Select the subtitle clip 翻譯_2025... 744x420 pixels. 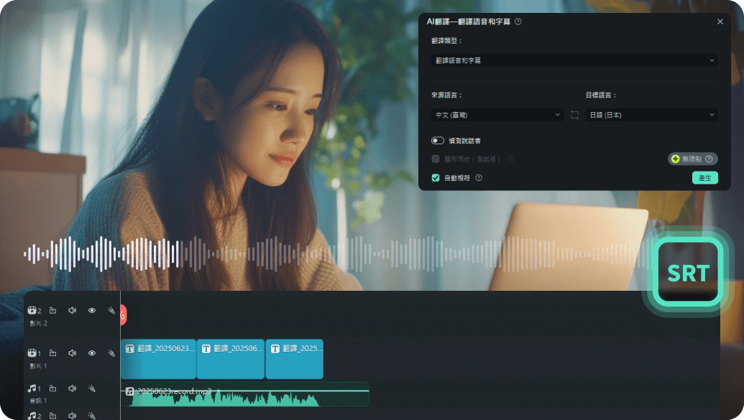294,359
